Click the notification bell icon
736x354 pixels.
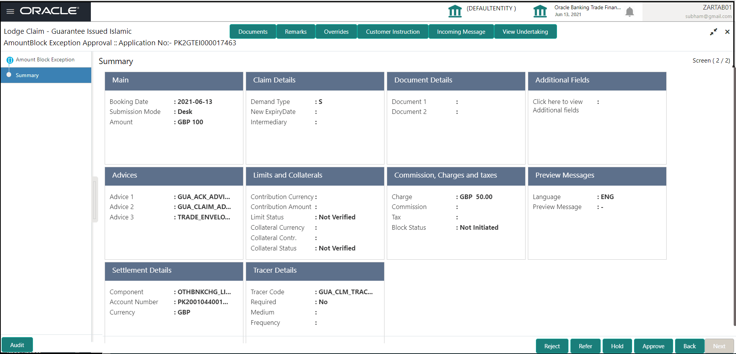(x=629, y=12)
